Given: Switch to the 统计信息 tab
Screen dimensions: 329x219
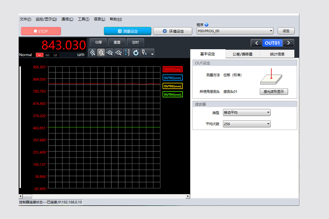Looking at the screenshot, I should 277,54.
